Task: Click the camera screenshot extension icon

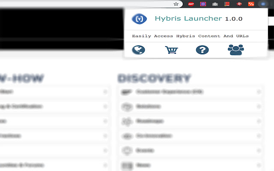Action: click(x=215, y=4)
